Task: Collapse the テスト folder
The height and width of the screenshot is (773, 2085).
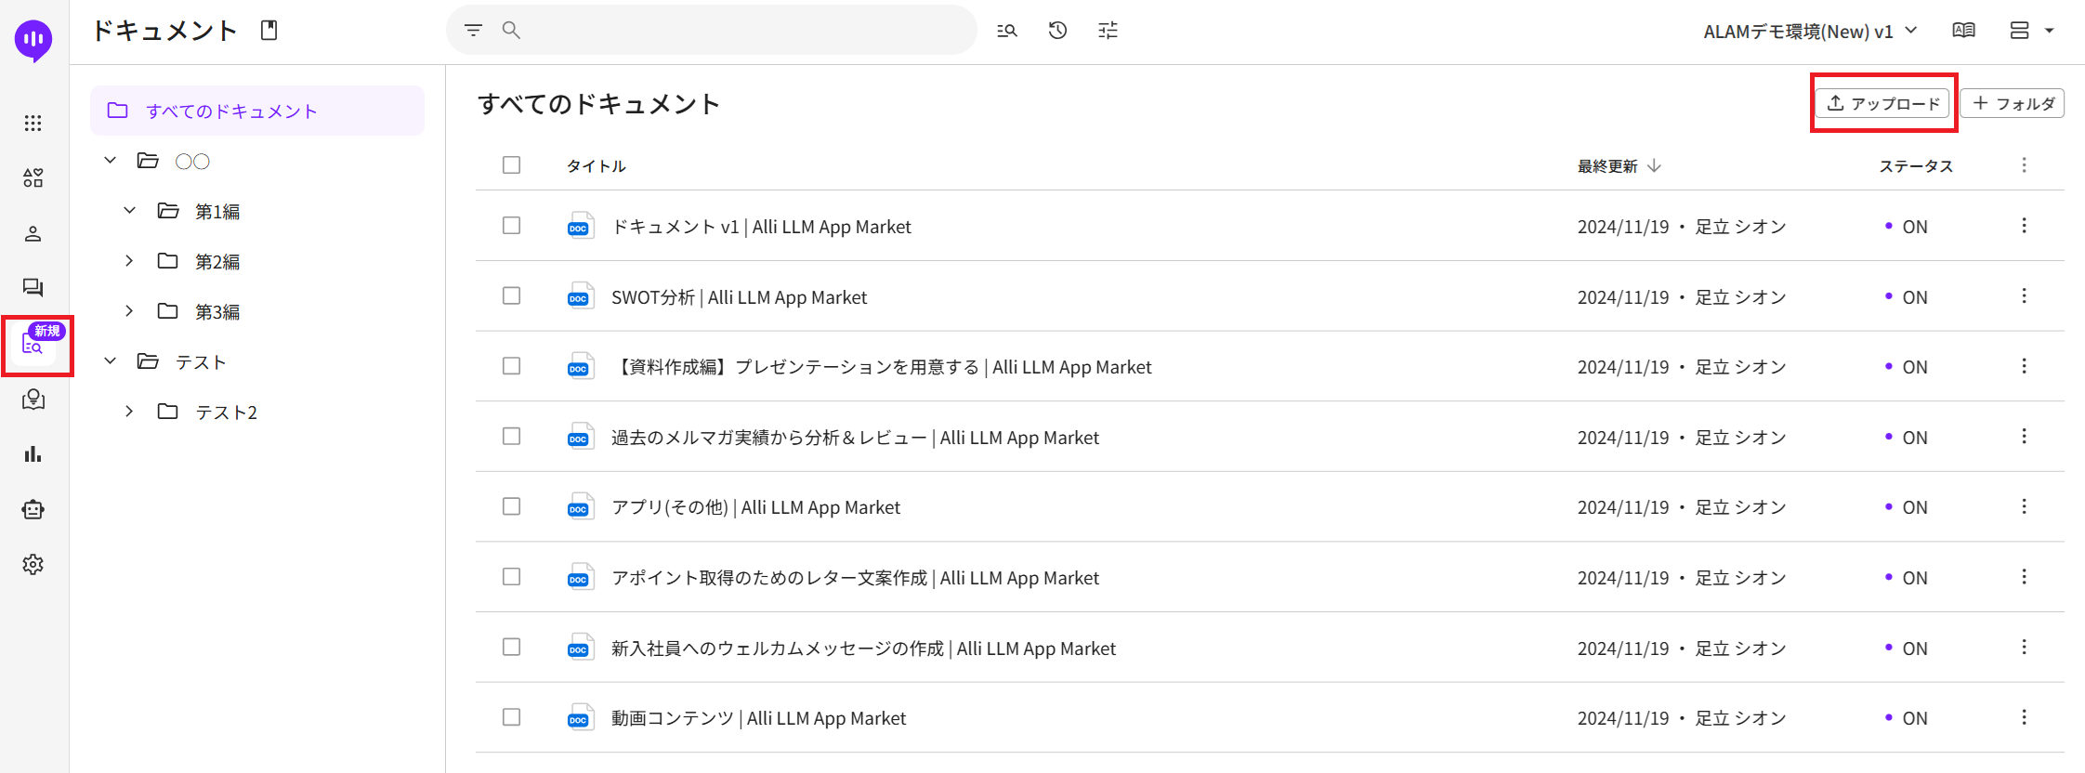Action: pos(111,360)
